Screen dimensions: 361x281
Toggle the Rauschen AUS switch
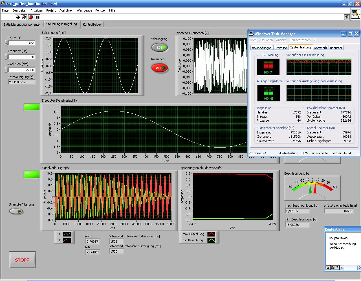(160, 68)
